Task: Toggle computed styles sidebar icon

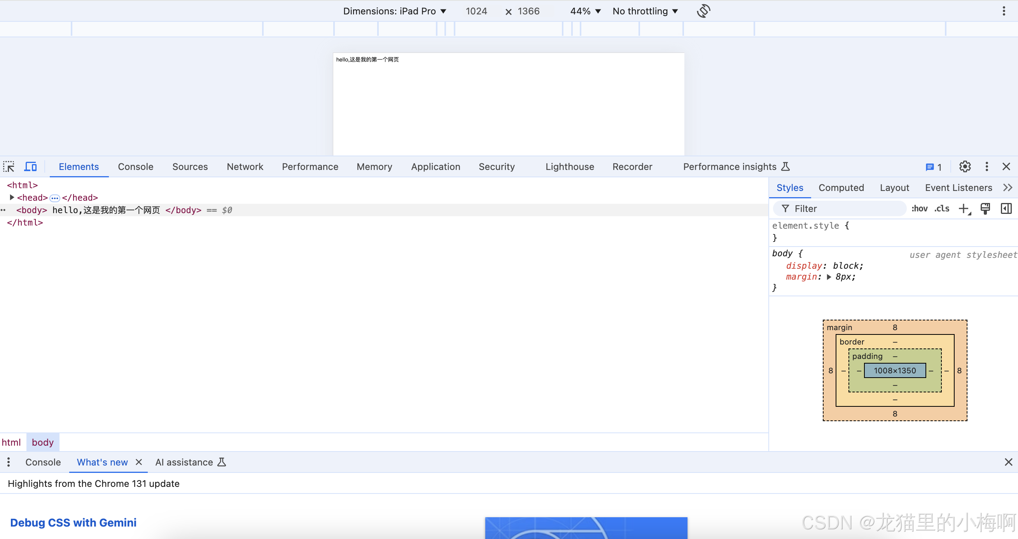Action: [1006, 209]
